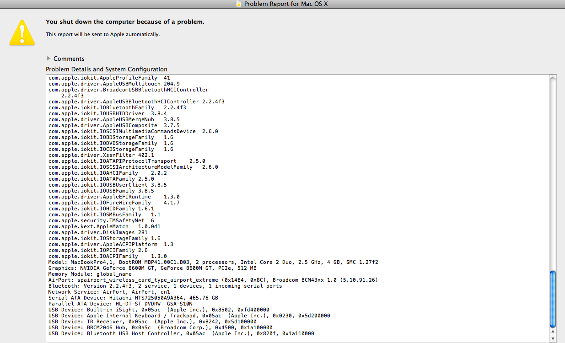This screenshot has height=343, width=565.
Task: Select the IOUSBHIDDriver 3.8.4 line
Action: pos(108,113)
